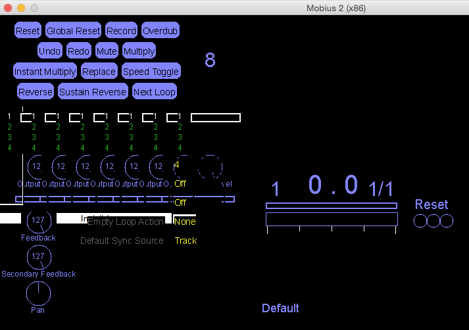
Task: Click the large 0 . 0 loop counter
Action: (x=333, y=185)
